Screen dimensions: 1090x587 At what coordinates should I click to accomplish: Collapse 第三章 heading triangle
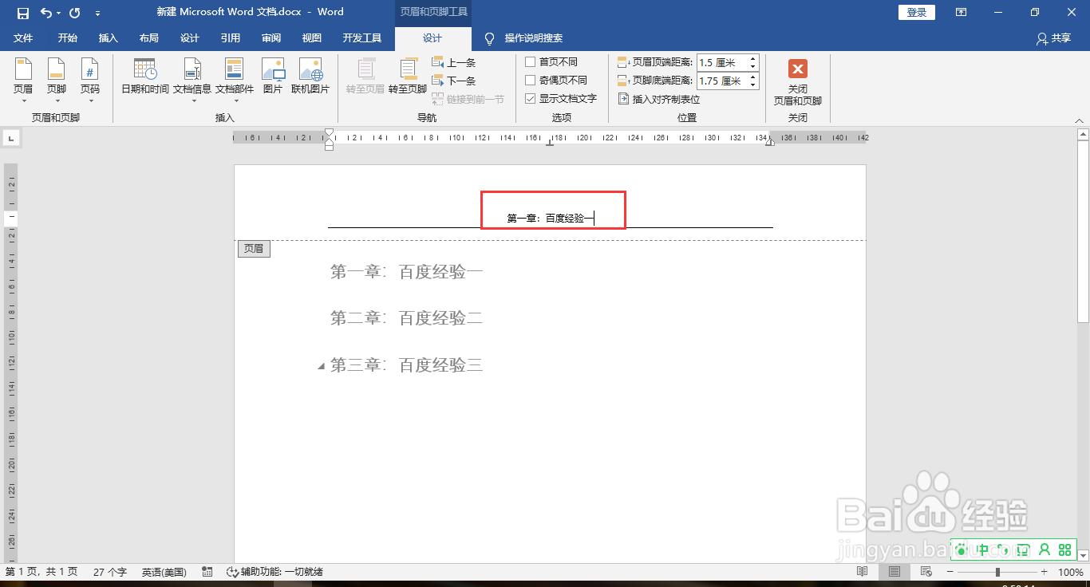322,366
